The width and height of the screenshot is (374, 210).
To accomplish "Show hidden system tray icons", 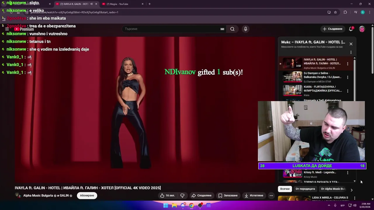I will [329, 205].
